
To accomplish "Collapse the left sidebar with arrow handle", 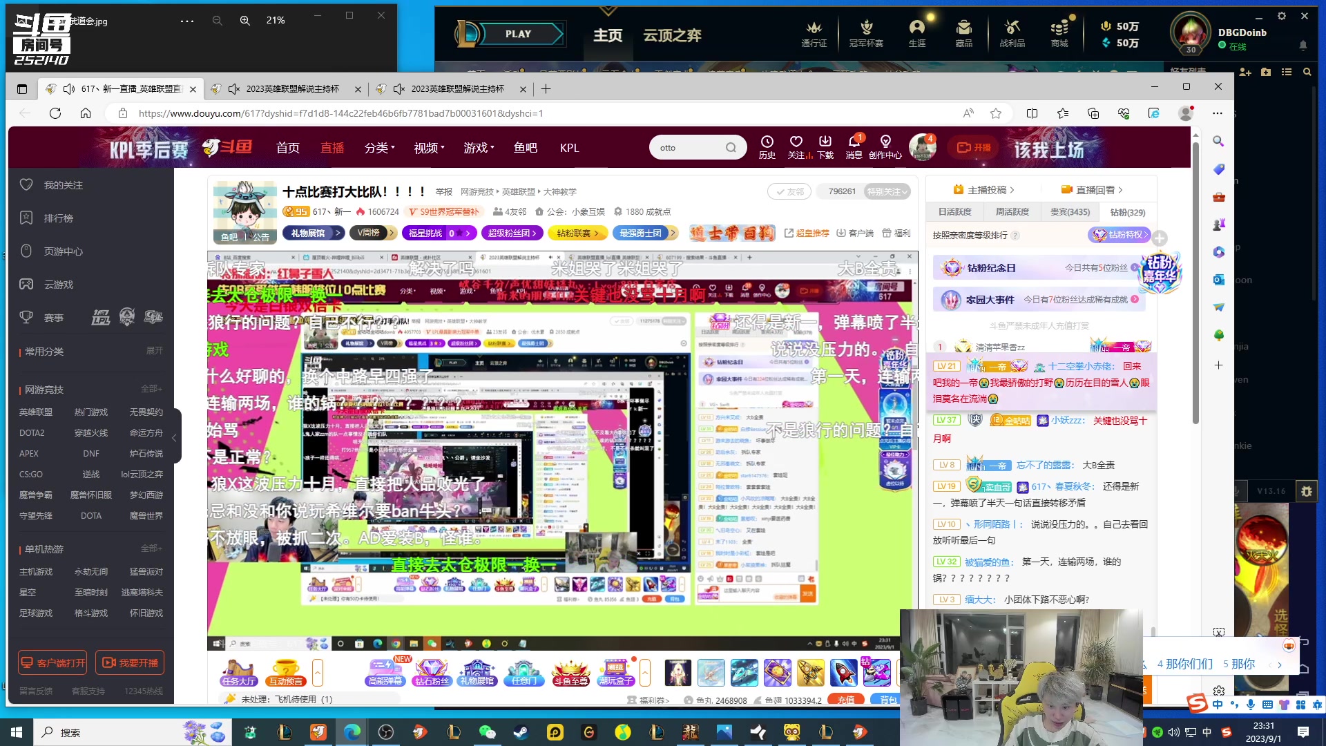I will 175,437.
